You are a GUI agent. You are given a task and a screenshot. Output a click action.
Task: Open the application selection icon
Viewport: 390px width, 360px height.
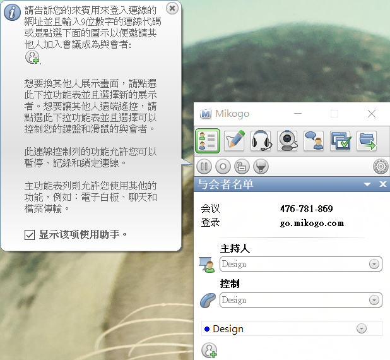click(x=340, y=141)
